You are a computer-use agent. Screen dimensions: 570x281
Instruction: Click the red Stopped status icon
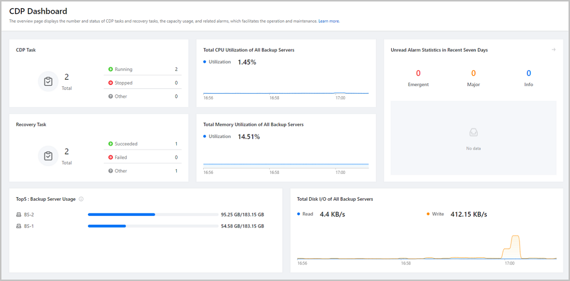point(111,83)
